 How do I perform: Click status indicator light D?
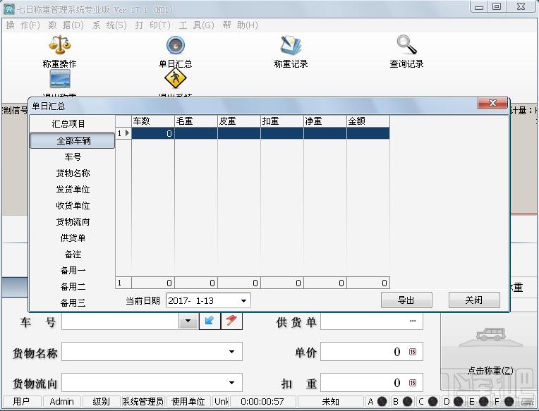coord(458,401)
